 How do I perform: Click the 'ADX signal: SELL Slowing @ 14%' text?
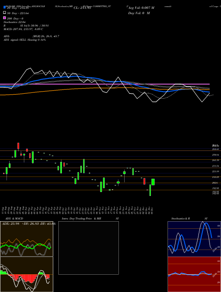point(25,40)
